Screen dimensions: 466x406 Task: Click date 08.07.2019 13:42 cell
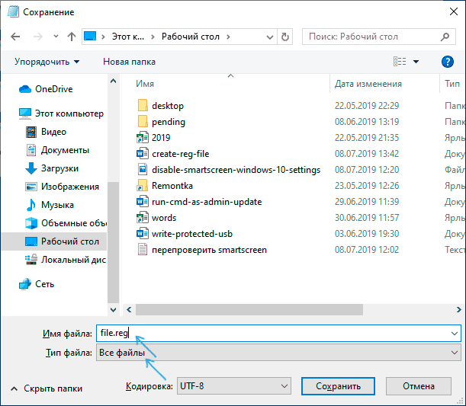pos(367,154)
